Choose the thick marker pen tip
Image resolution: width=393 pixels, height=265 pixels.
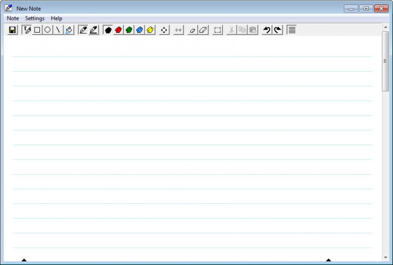pyautogui.click(x=94, y=30)
